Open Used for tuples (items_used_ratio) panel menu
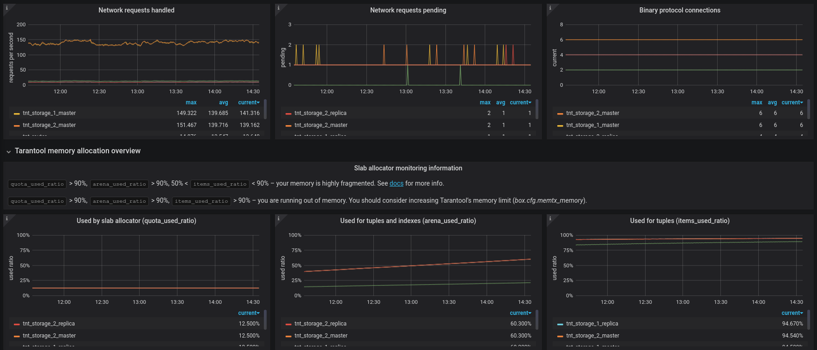 click(680, 221)
